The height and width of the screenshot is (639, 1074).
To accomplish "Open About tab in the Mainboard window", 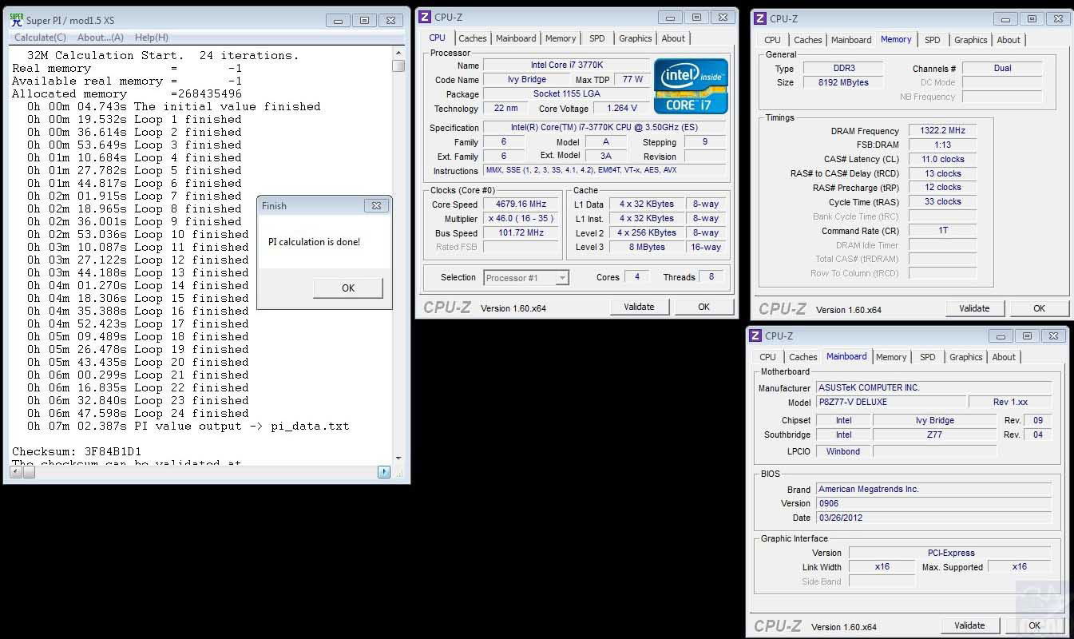I will click(1004, 357).
